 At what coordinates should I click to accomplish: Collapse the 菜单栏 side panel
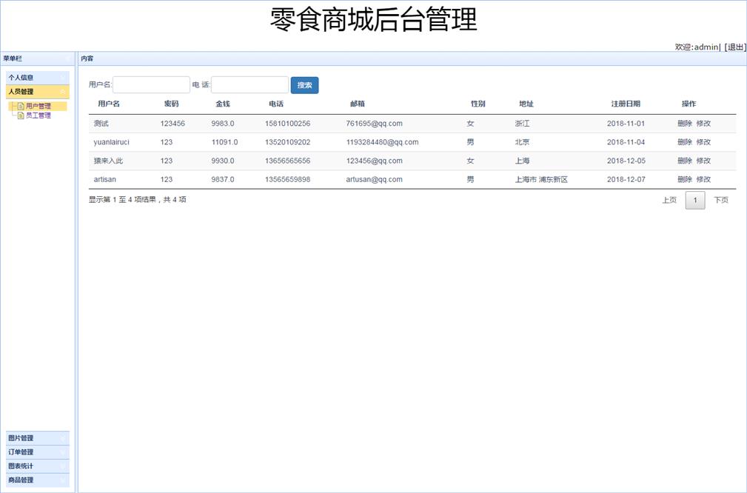pyautogui.click(x=67, y=58)
